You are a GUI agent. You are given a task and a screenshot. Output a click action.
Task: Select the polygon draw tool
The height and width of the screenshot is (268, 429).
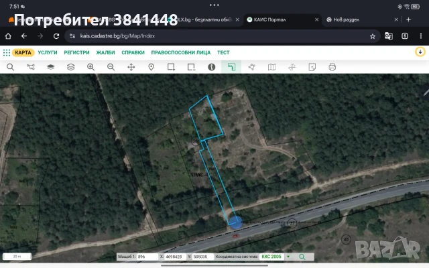252,67
